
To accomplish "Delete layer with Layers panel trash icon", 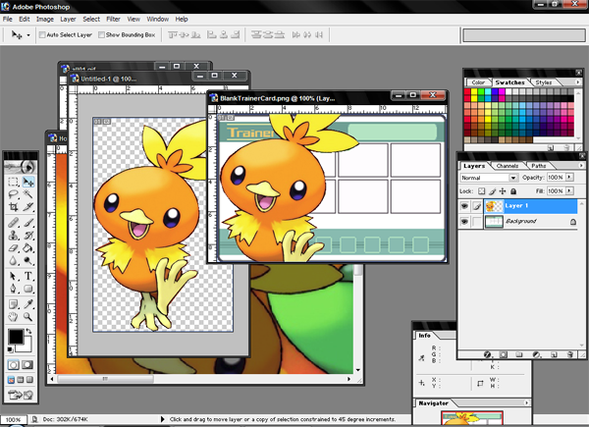I will pos(569,354).
